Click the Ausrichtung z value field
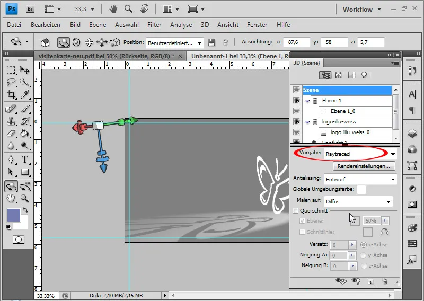This screenshot has width=424, height=301. click(x=370, y=42)
